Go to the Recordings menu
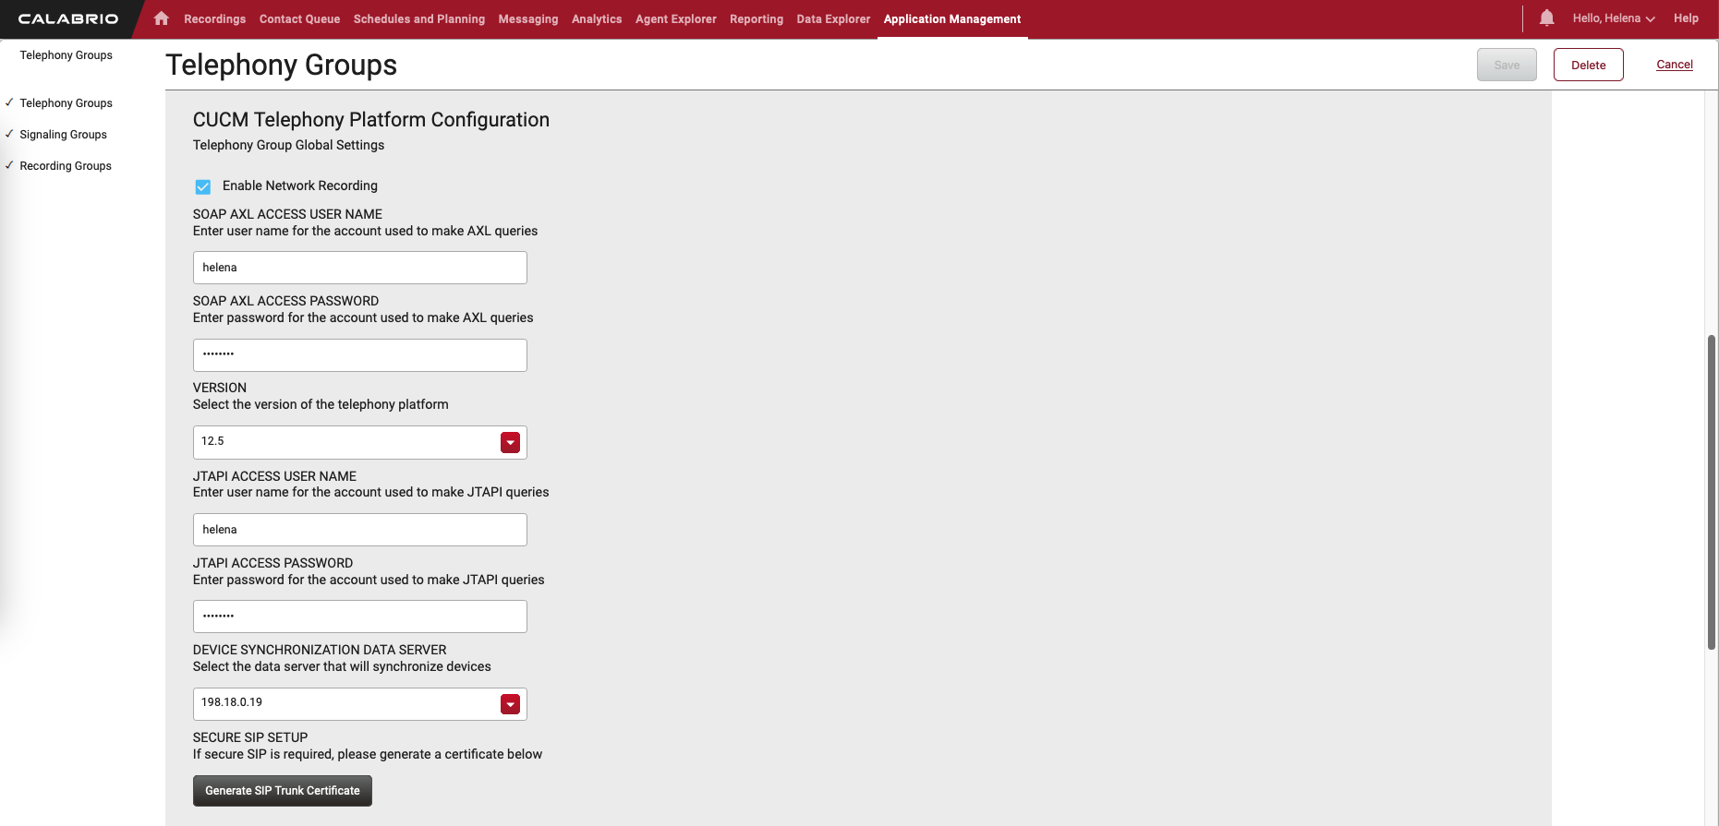The width and height of the screenshot is (1719, 826). click(214, 19)
